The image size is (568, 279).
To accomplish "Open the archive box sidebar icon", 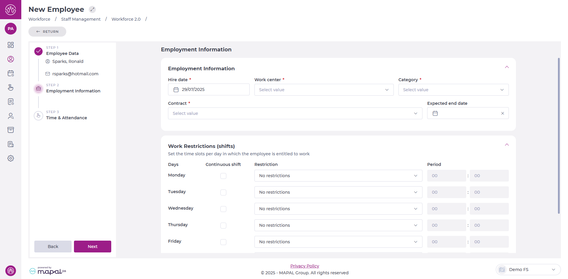I will coord(11,130).
